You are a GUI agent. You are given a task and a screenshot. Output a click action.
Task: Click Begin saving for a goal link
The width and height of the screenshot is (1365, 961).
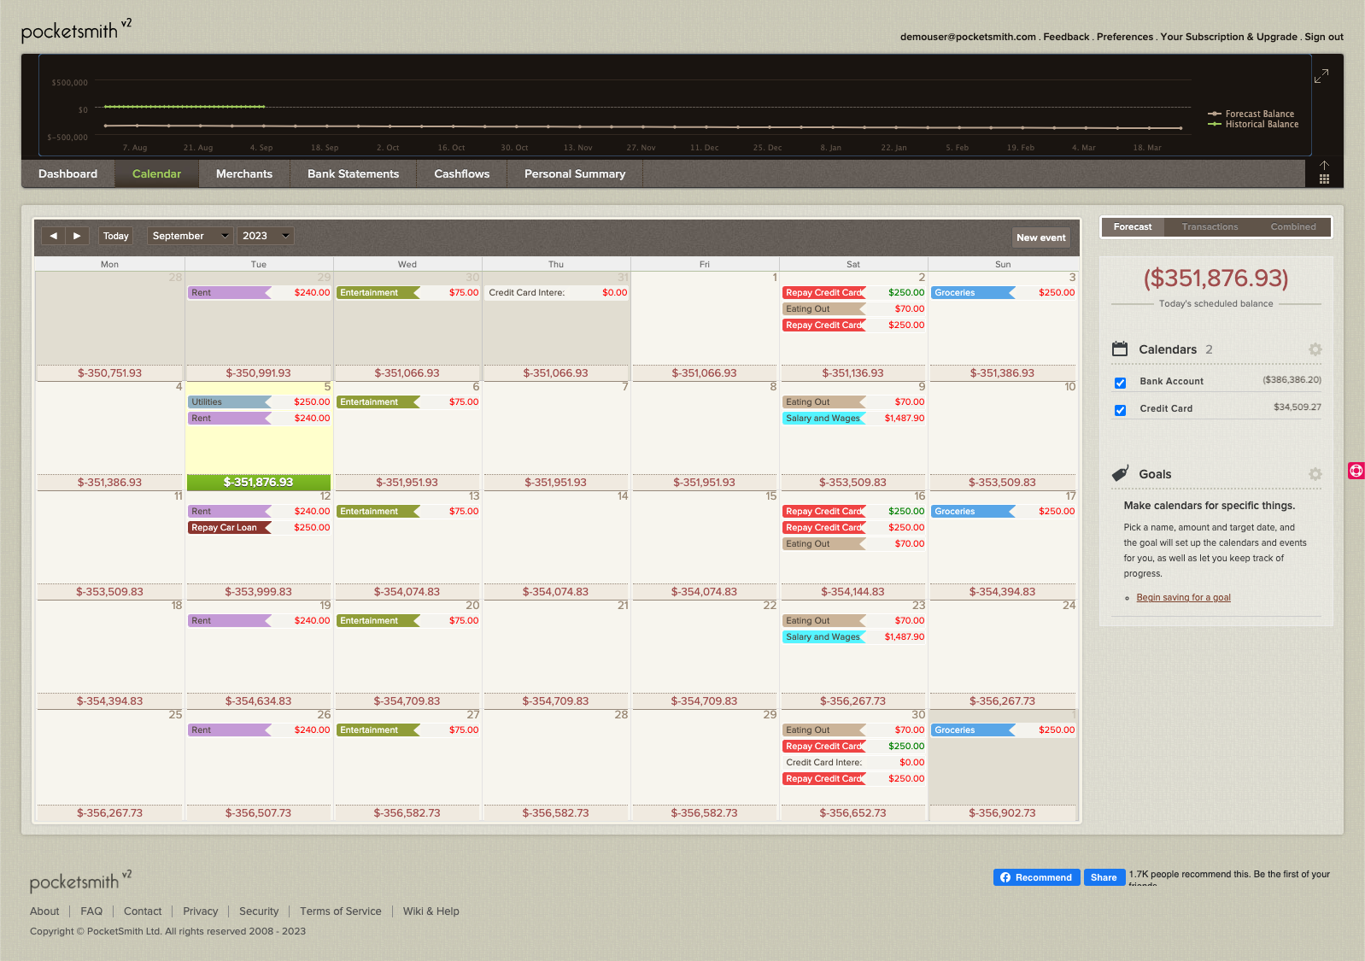[x=1183, y=598]
